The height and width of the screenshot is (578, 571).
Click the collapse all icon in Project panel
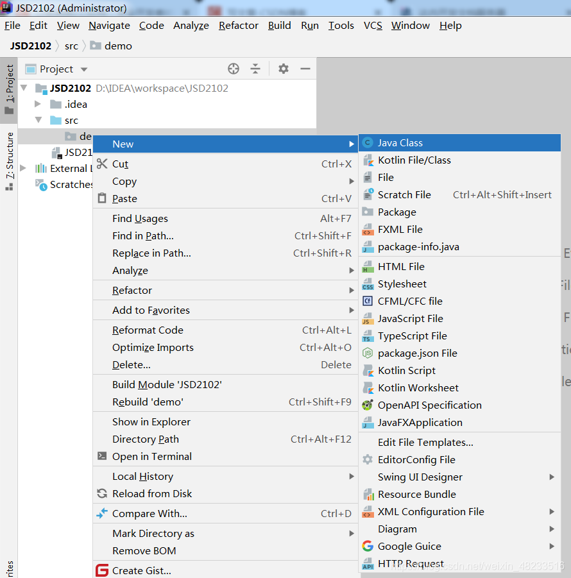255,69
